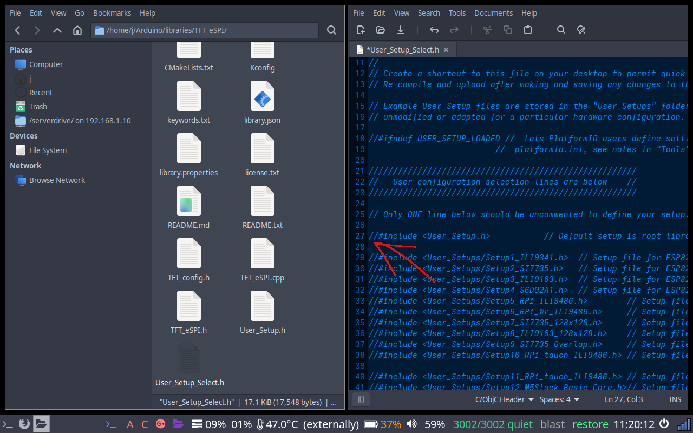Viewport: 693px width, 433px height.
Task: Open find and replace in the editor
Action: click(581, 30)
